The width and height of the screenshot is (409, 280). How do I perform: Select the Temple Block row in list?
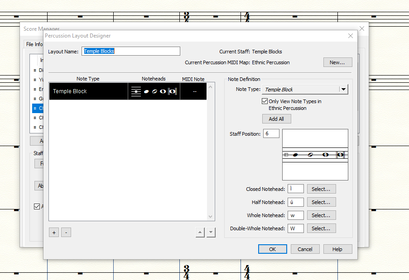(x=88, y=91)
